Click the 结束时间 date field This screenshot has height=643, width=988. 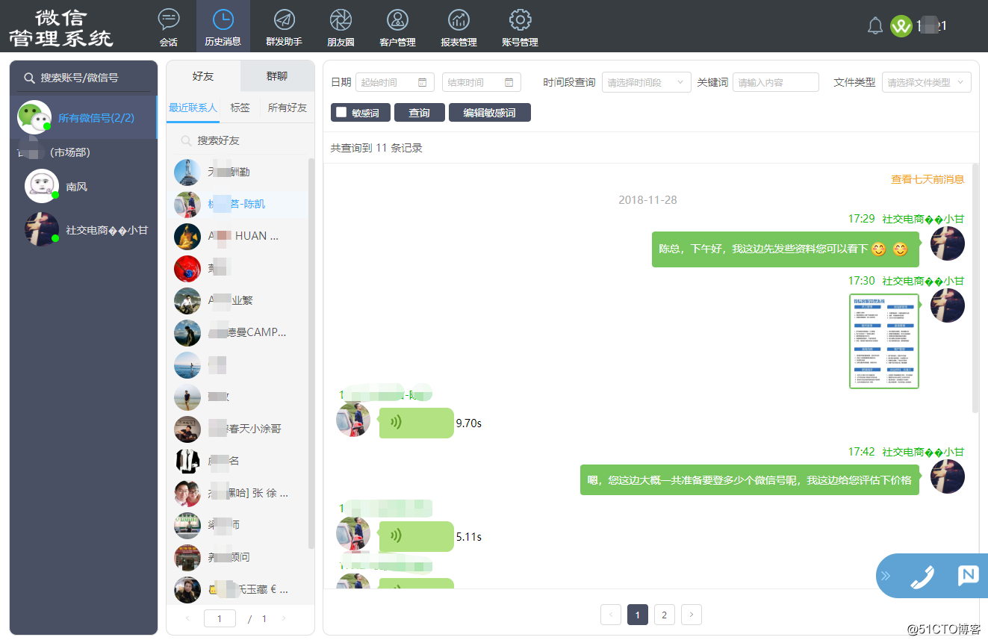click(x=482, y=82)
